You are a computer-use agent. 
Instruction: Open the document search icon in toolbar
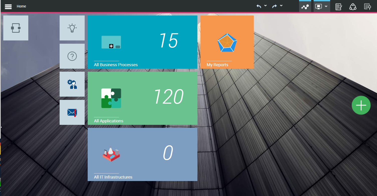[x=367, y=7]
